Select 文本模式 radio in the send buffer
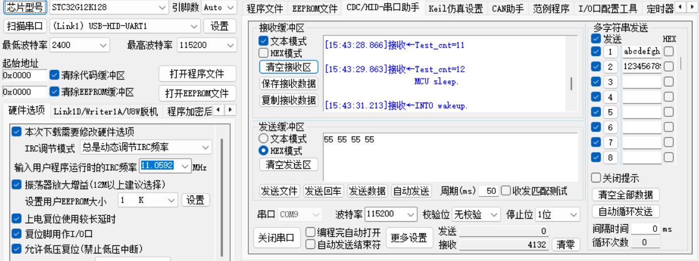 [263, 139]
